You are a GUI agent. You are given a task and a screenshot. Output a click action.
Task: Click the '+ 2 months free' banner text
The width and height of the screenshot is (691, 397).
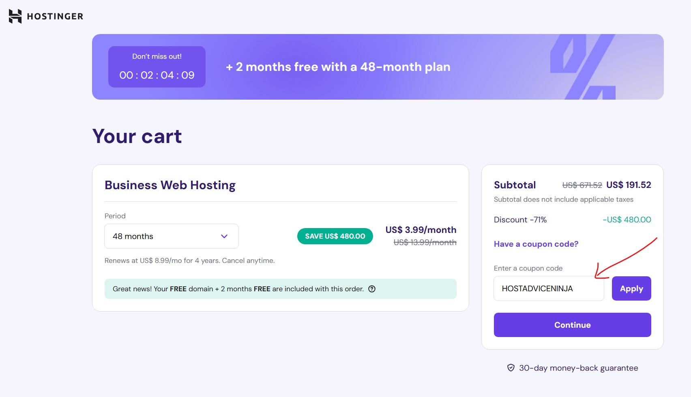pyautogui.click(x=338, y=67)
